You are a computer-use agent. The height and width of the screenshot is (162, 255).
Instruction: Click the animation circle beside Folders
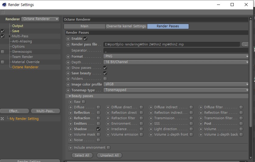pos(68,79)
